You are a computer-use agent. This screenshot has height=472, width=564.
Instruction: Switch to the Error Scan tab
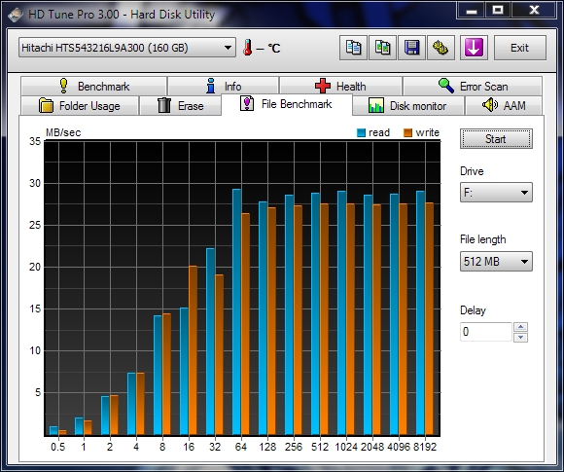473,87
